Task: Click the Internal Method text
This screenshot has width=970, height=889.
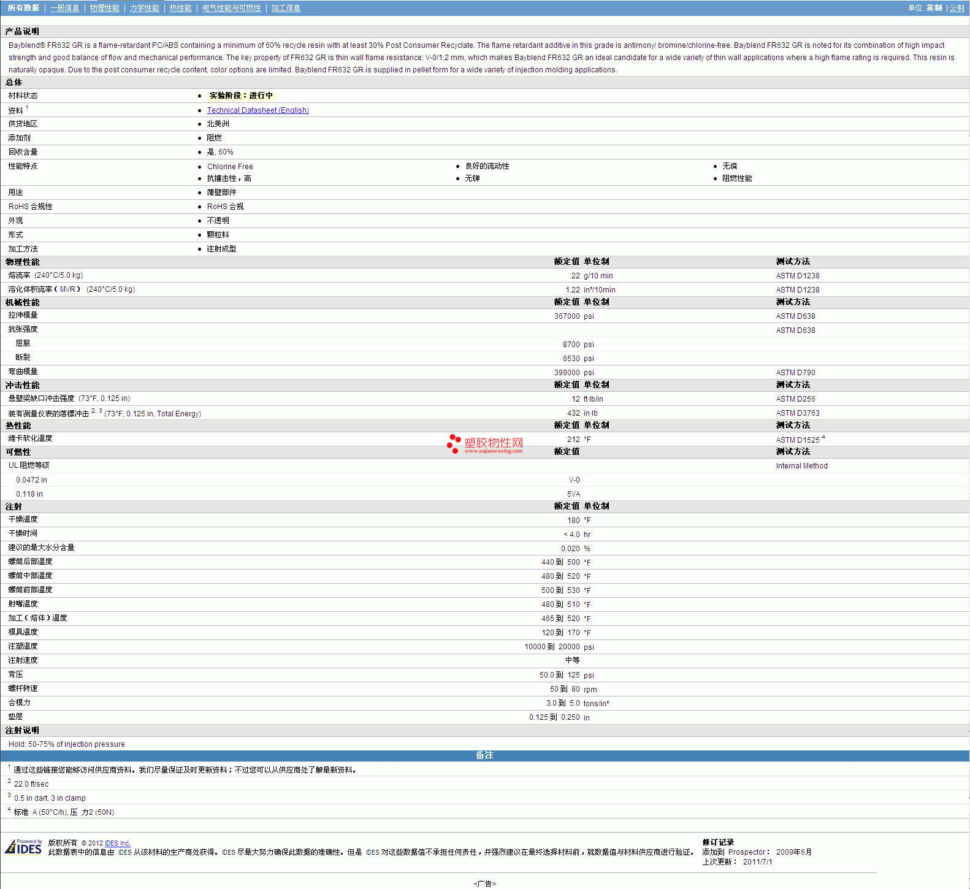Action: tap(801, 466)
